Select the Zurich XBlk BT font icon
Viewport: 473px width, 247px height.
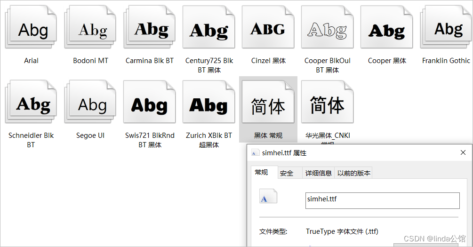(209, 102)
